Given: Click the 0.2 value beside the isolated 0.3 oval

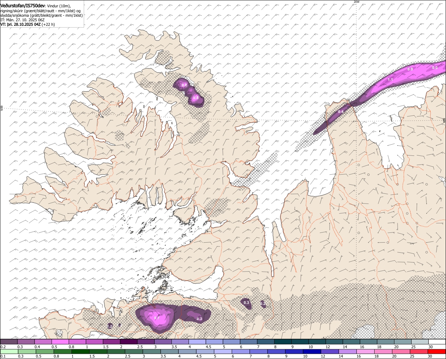Looking at the screenshot, I should tap(263, 304).
